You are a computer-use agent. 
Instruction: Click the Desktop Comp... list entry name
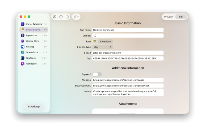pyautogui.click(x=34, y=30)
